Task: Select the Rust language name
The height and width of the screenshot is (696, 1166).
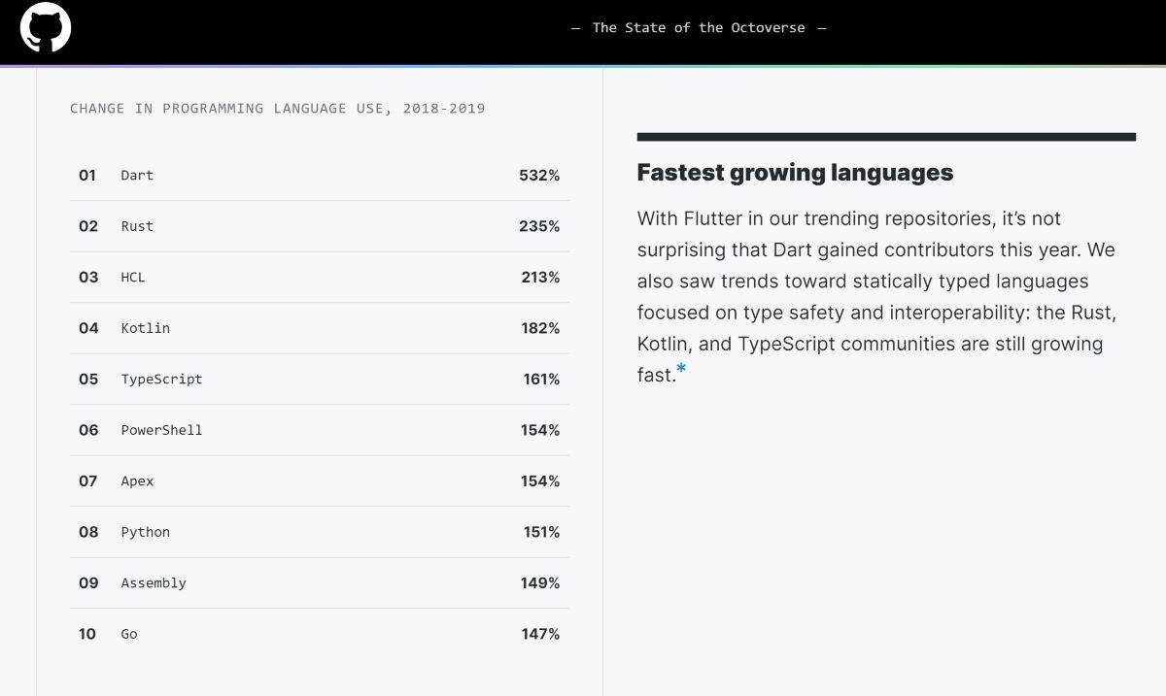Action: tap(137, 226)
